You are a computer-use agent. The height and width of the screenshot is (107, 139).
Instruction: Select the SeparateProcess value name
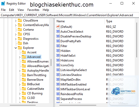click(71, 99)
